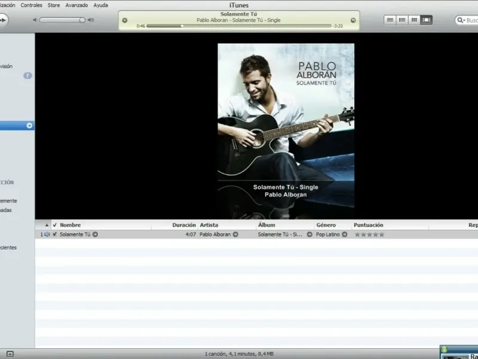Click the -3:20 remaining time

tap(338, 26)
